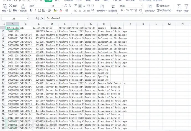The height and width of the screenshot is (131, 191).
Task: Toggle italic formatting
Action: [35, 10]
